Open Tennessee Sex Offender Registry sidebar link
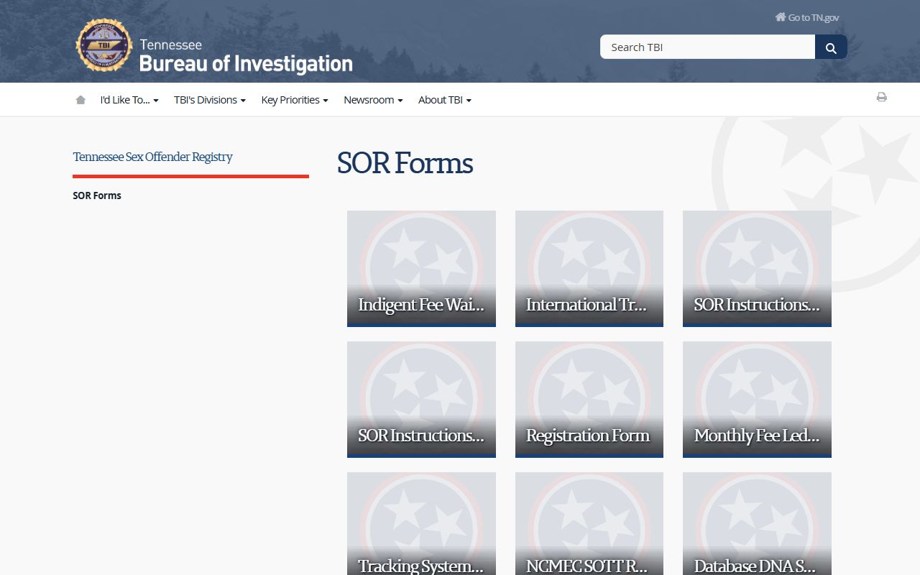920x575 pixels. click(x=152, y=157)
